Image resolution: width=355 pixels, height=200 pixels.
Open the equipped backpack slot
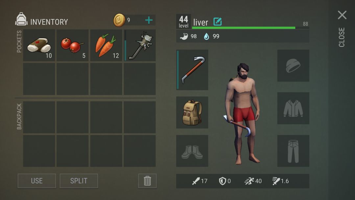(x=192, y=113)
